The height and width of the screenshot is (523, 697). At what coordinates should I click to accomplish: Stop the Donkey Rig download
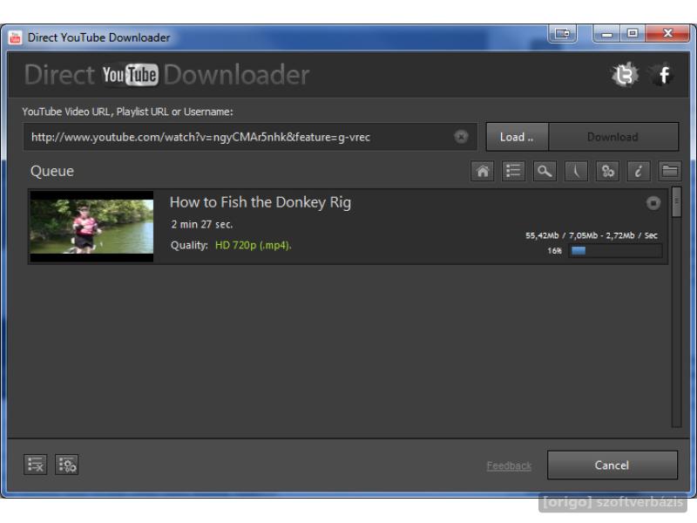[653, 203]
